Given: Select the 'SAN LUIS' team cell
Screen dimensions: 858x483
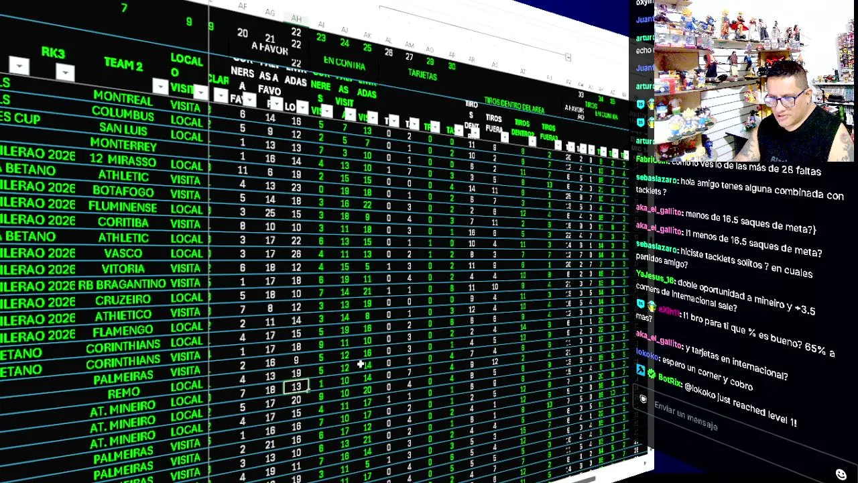Looking at the screenshot, I should [123, 128].
